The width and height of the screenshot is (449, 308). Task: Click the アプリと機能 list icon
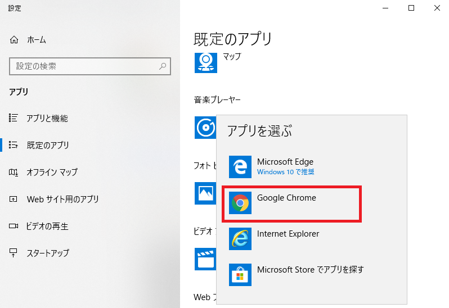pos(13,118)
